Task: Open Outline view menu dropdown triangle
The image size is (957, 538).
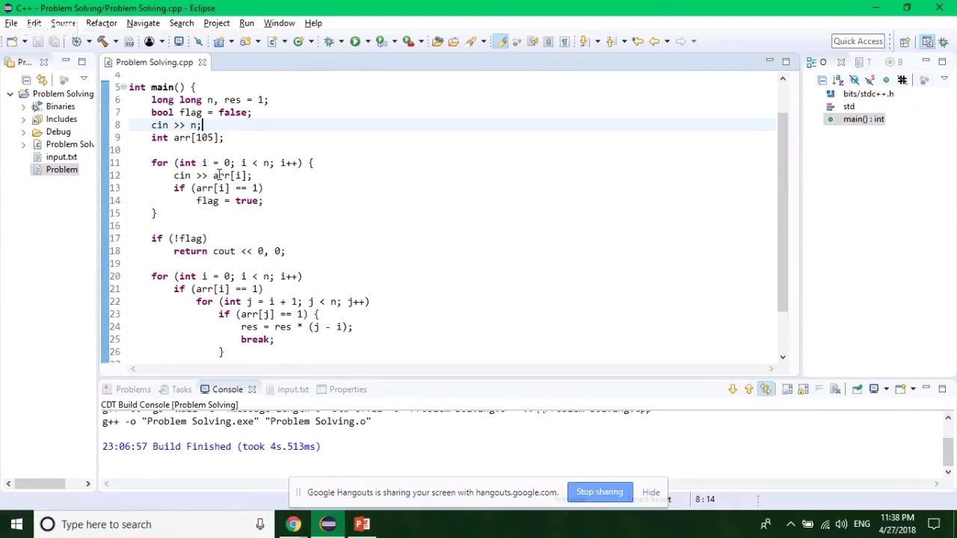Action: tap(944, 79)
